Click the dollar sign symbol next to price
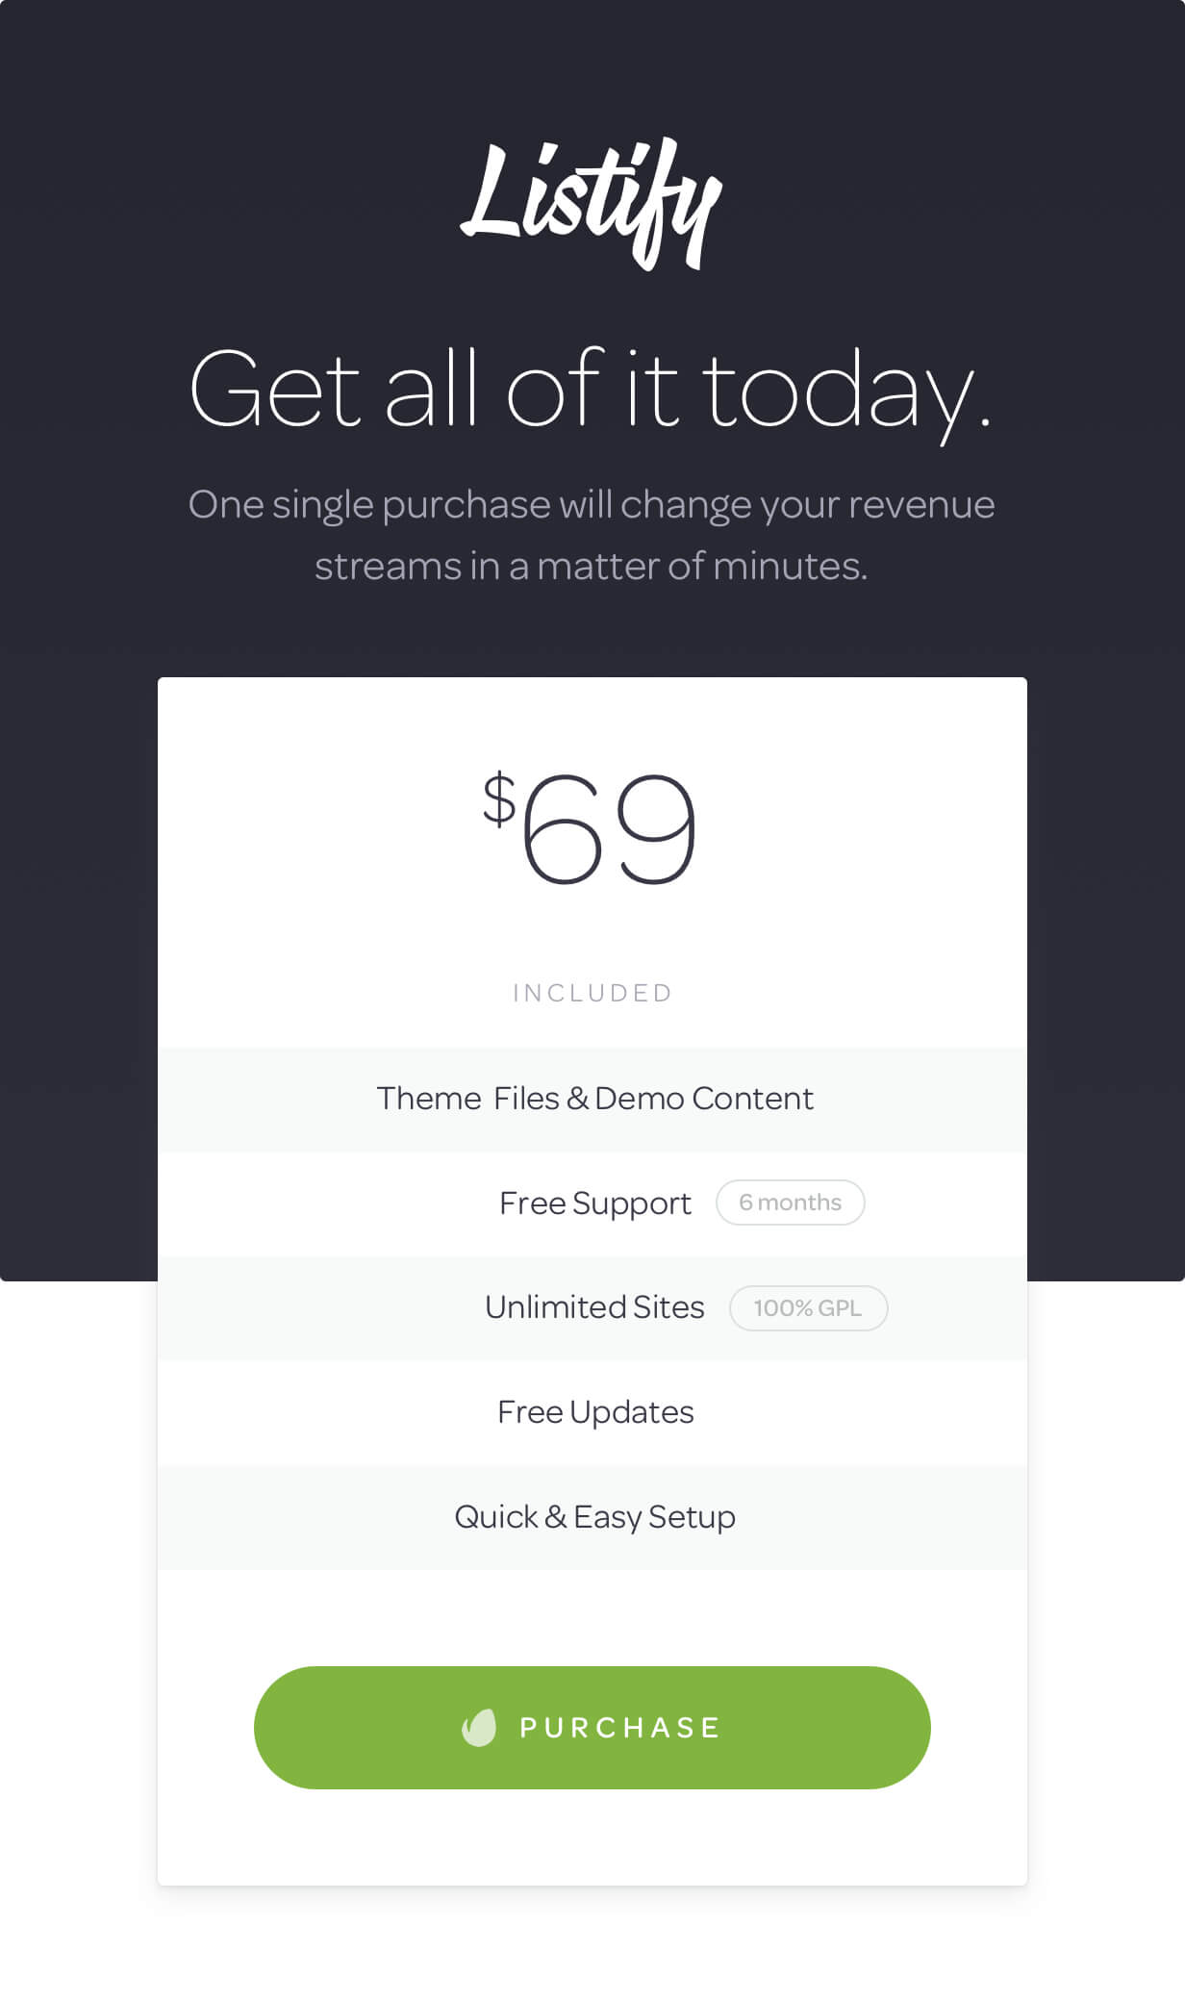 [499, 798]
